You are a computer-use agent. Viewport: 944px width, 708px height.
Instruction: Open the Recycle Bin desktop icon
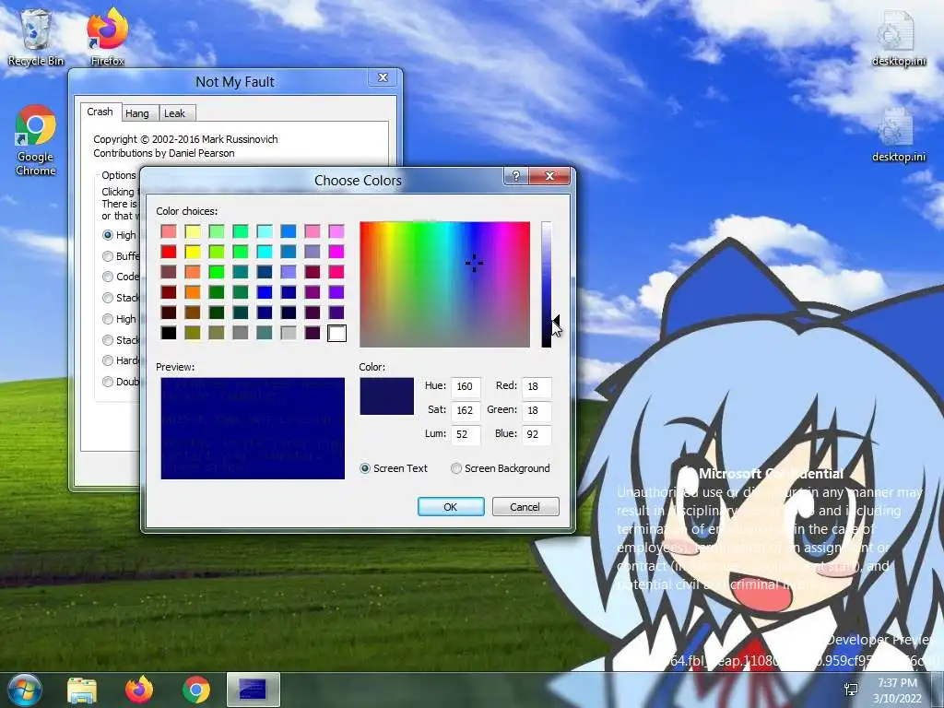pos(36,37)
